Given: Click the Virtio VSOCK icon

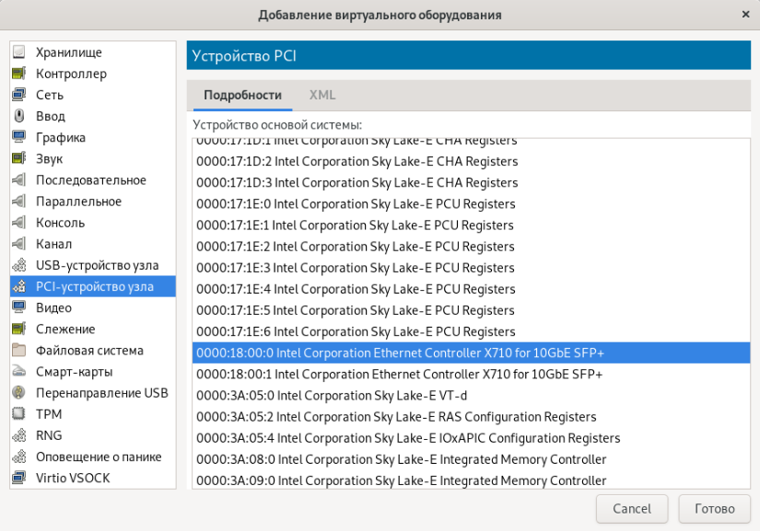Looking at the screenshot, I should (18, 478).
